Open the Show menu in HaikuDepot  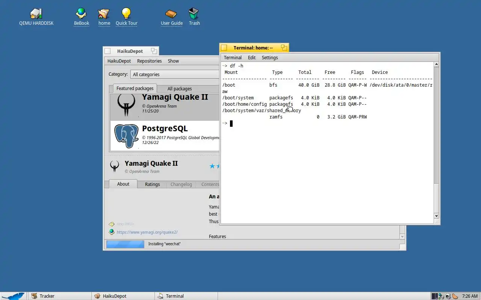coord(173,61)
